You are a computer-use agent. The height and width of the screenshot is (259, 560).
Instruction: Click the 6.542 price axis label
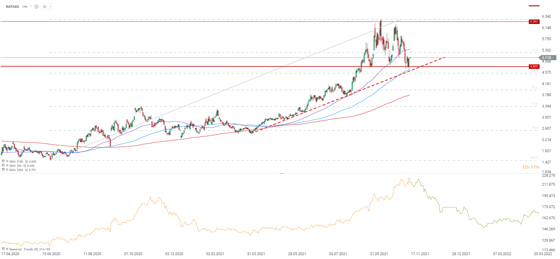tap(546, 16)
